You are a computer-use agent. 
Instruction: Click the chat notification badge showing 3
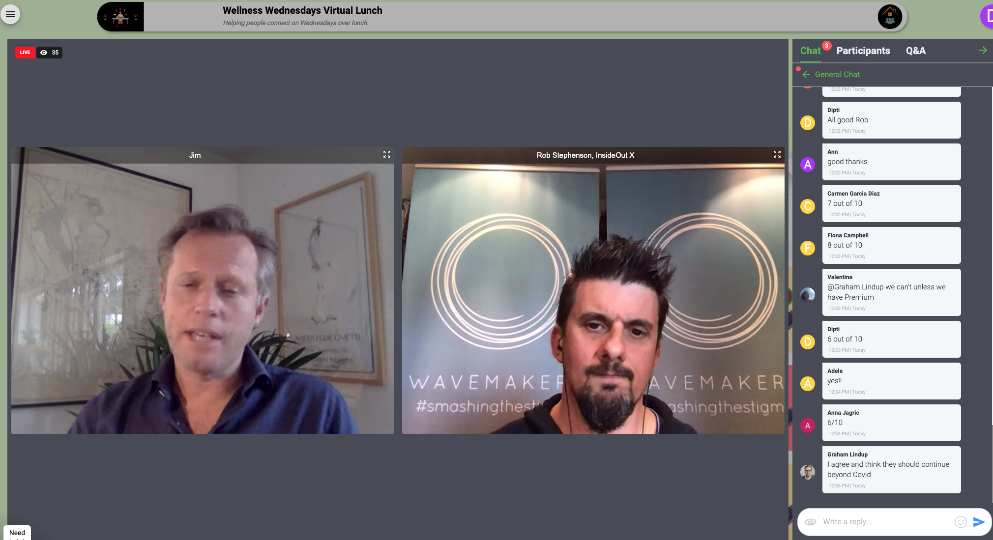tap(827, 46)
